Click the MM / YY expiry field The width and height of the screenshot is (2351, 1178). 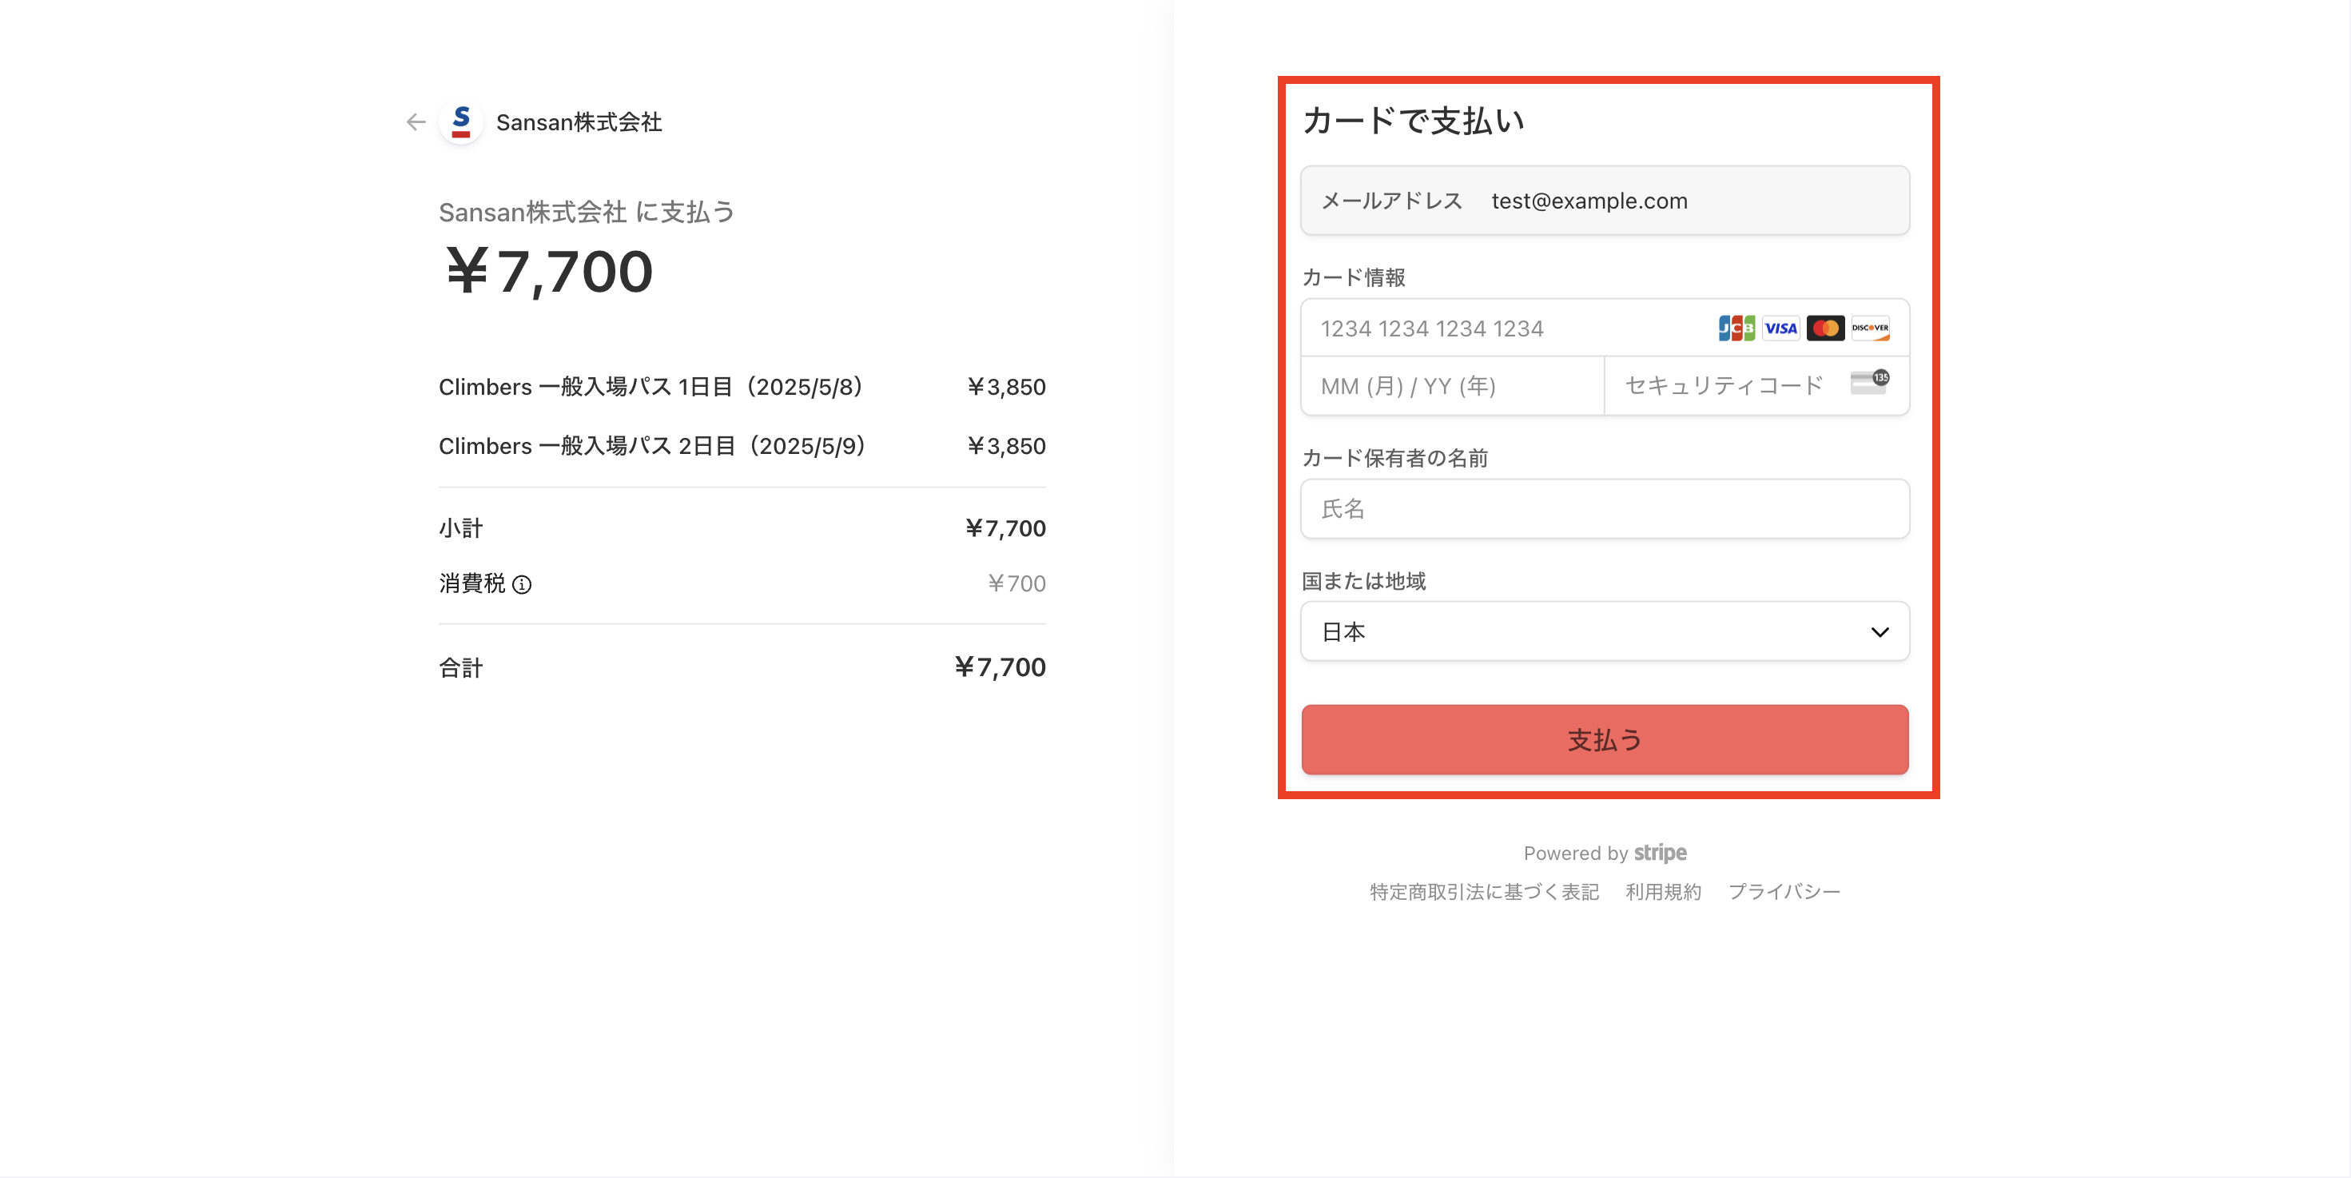click(x=1451, y=386)
